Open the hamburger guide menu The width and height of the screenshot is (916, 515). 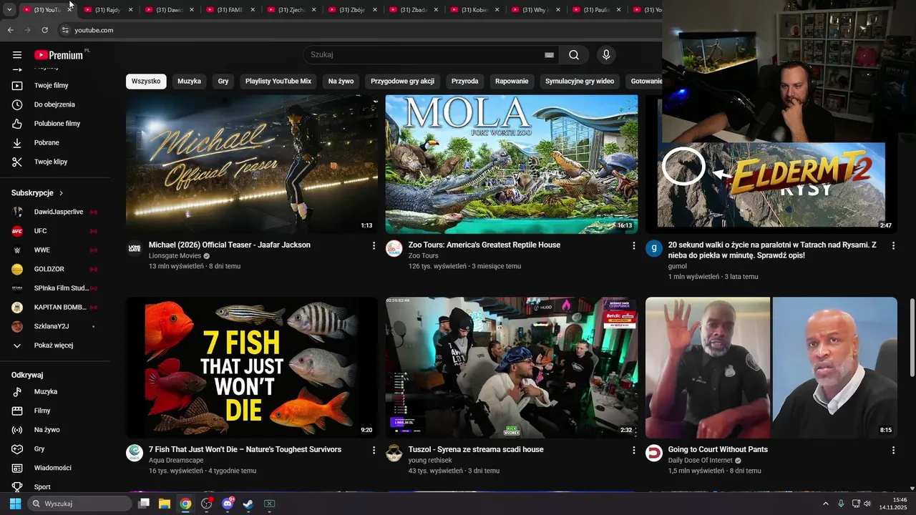(x=17, y=55)
